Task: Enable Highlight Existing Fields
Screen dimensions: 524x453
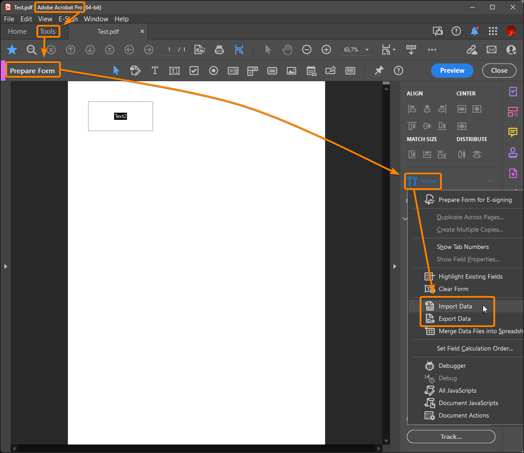Action: click(x=470, y=276)
